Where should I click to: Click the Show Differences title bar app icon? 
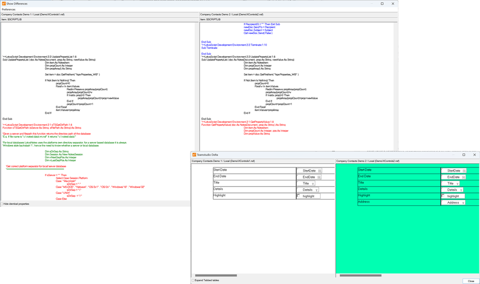4,3
